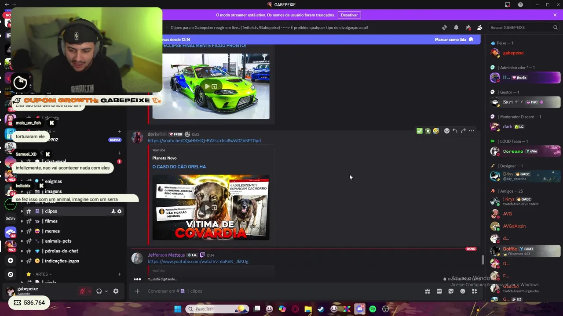This screenshot has height=316, width=563.
Task: Open the channel threads icon
Action: 444,27
